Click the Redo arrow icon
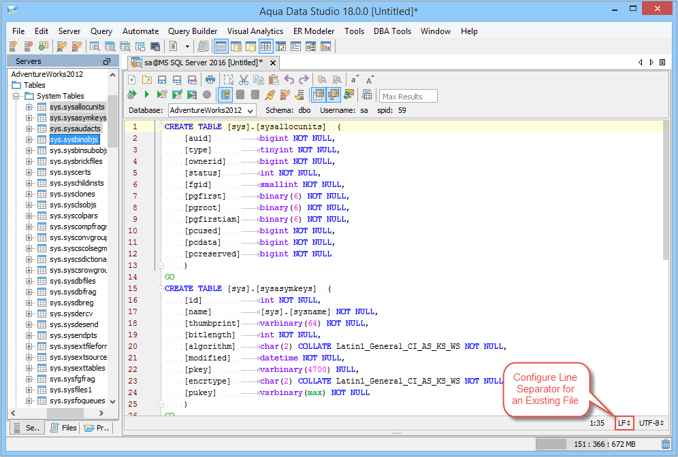This screenshot has width=678, height=457. (304, 80)
